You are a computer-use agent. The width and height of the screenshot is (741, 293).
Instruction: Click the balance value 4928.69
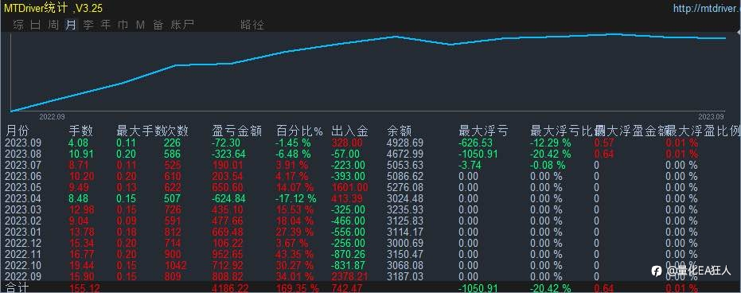point(405,143)
